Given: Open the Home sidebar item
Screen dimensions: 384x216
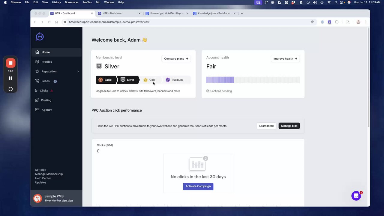Looking at the screenshot, I should (x=56, y=52).
